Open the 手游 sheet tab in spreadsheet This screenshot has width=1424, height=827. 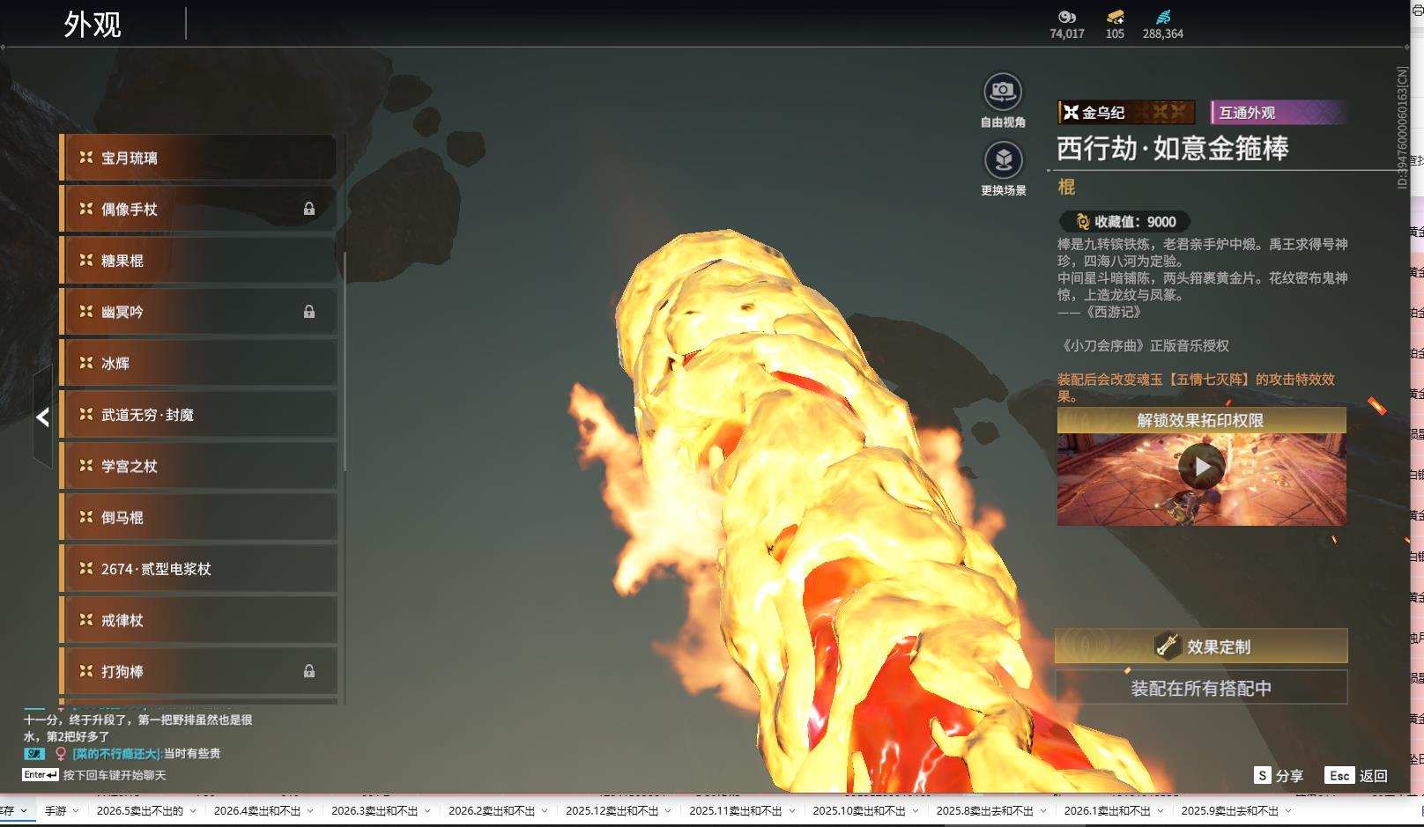tap(56, 810)
